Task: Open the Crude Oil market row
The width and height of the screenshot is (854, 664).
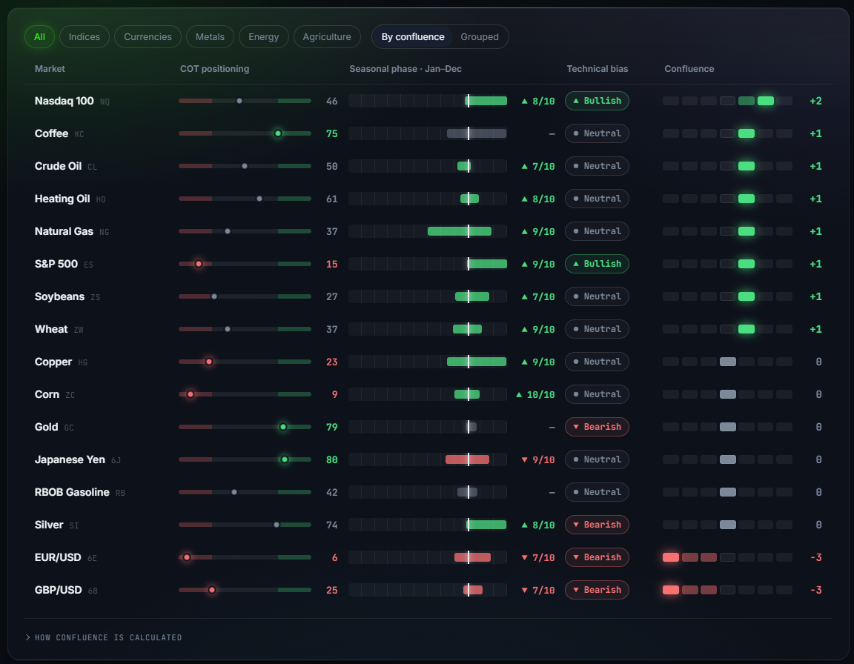Action: click(x=428, y=166)
